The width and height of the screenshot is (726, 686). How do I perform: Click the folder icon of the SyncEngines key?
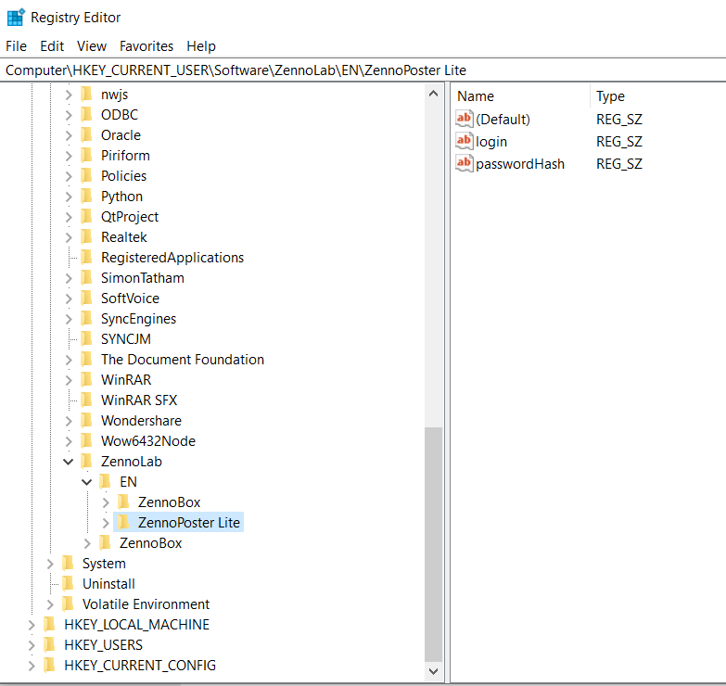click(x=86, y=318)
